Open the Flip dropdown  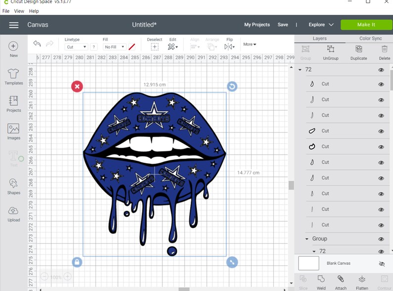229,47
